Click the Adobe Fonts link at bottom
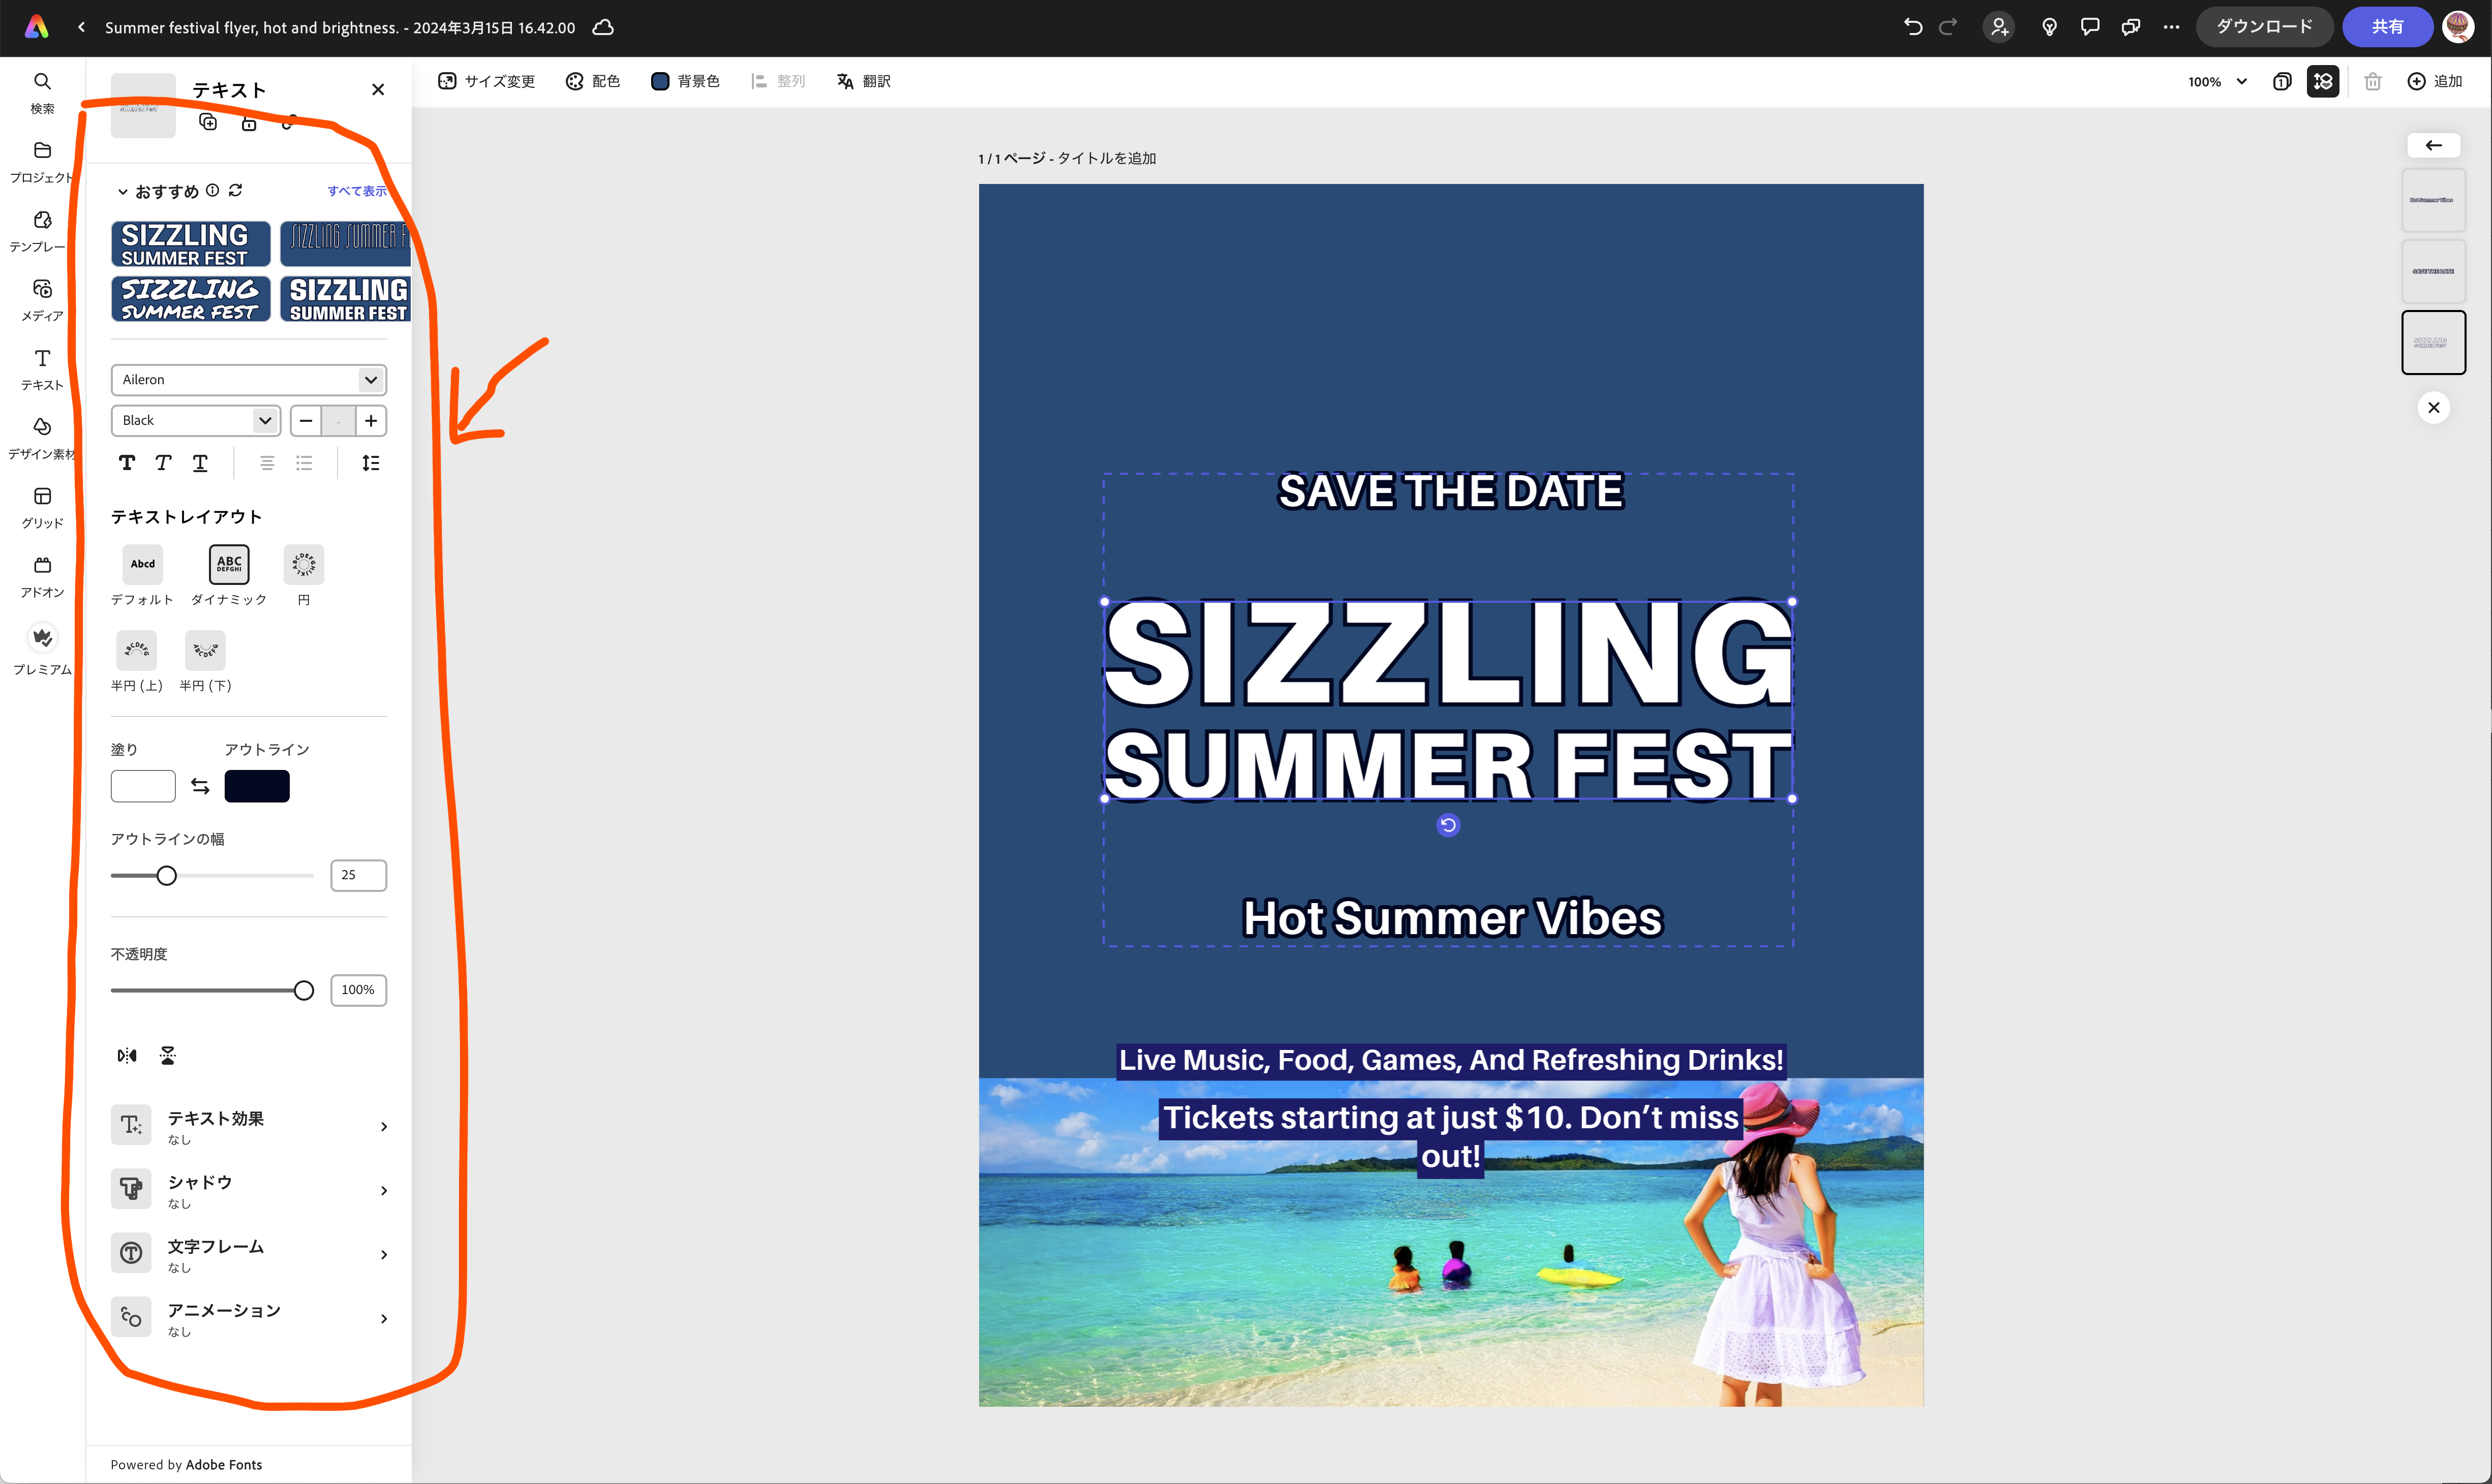Viewport: 2492px width, 1484px height. click(224, 1464)
